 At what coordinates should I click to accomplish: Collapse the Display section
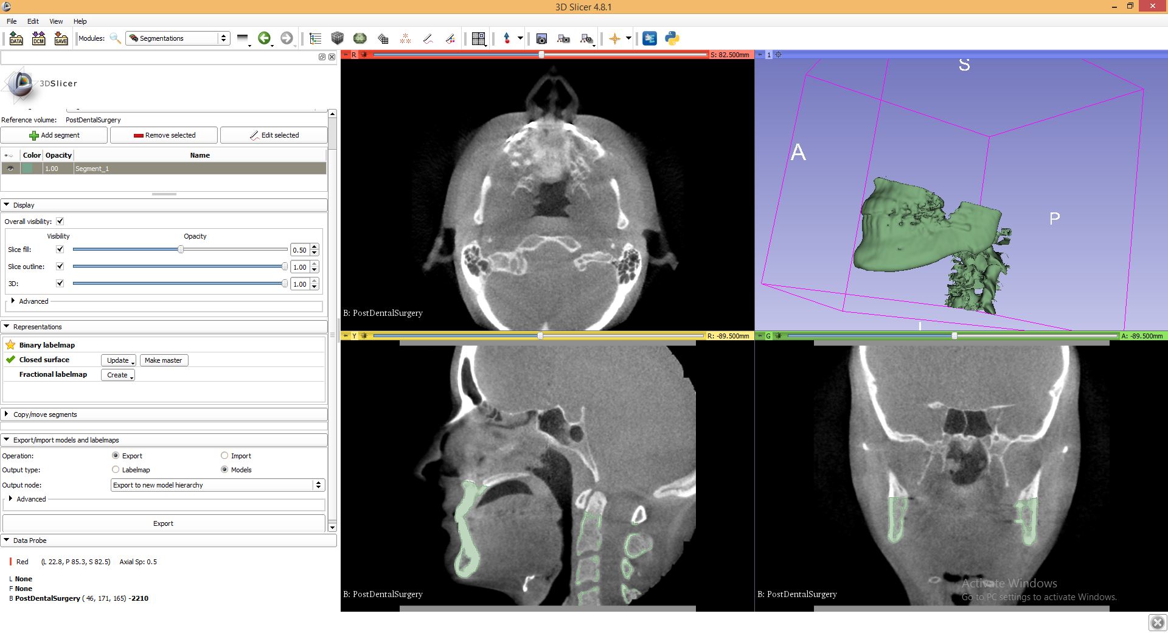[x=164, y=205]
